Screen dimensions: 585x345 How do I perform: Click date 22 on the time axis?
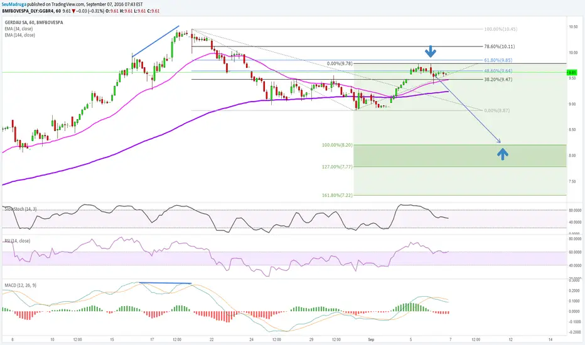(212, 340)
